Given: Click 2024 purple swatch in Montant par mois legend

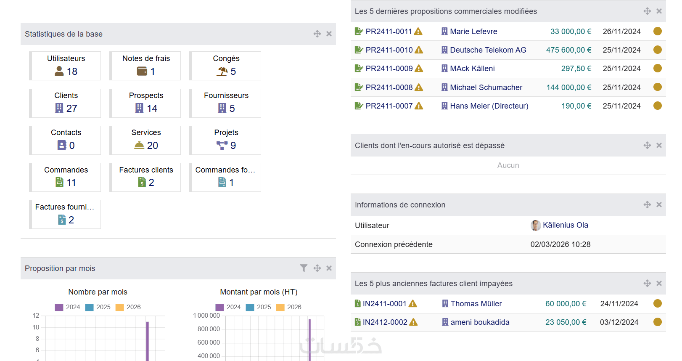Looking at the screenshot, I should [x=219, y=308].
